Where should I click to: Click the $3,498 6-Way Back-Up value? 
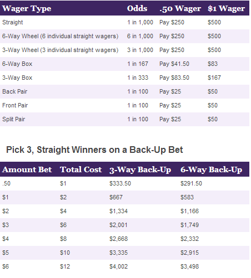[190, 266]
